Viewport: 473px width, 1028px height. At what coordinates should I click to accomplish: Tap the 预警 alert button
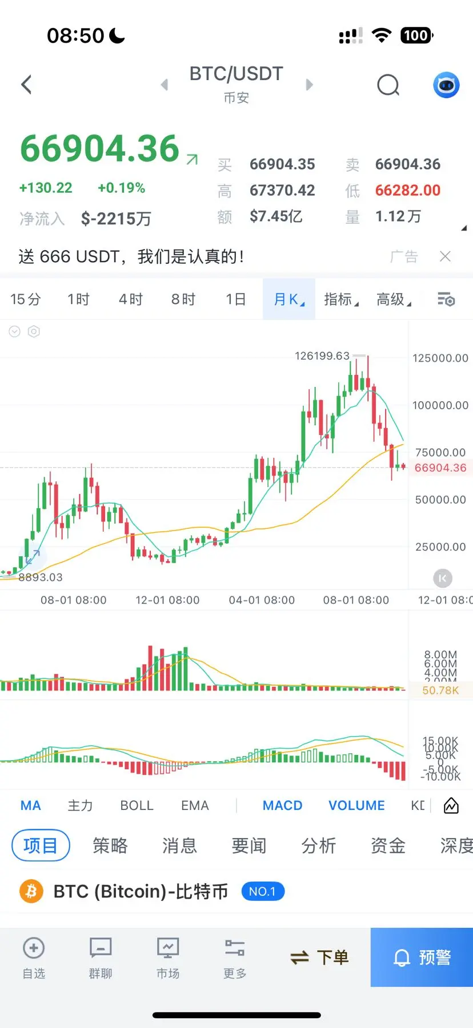point(422,957)
